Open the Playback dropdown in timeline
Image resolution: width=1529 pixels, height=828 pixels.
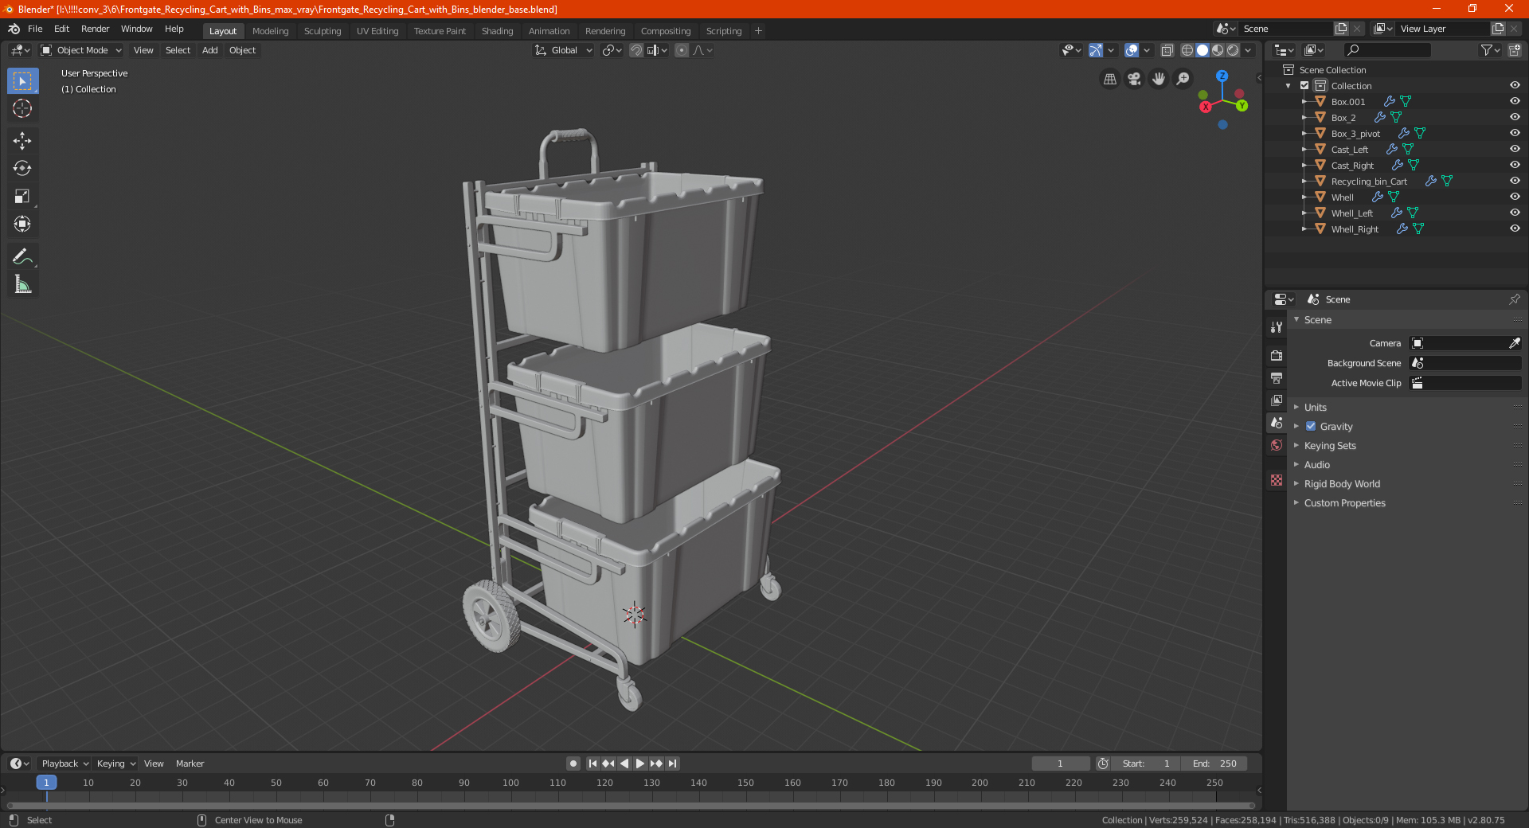65,764
